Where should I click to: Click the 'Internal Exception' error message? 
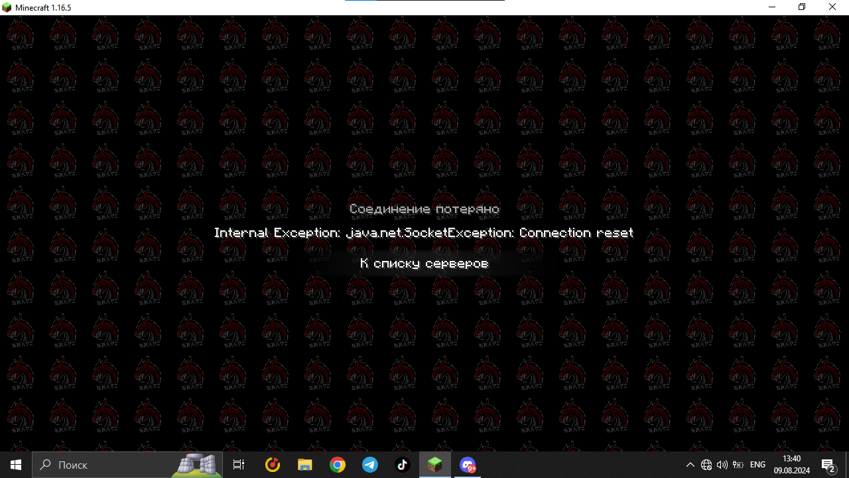click(424, 233)
